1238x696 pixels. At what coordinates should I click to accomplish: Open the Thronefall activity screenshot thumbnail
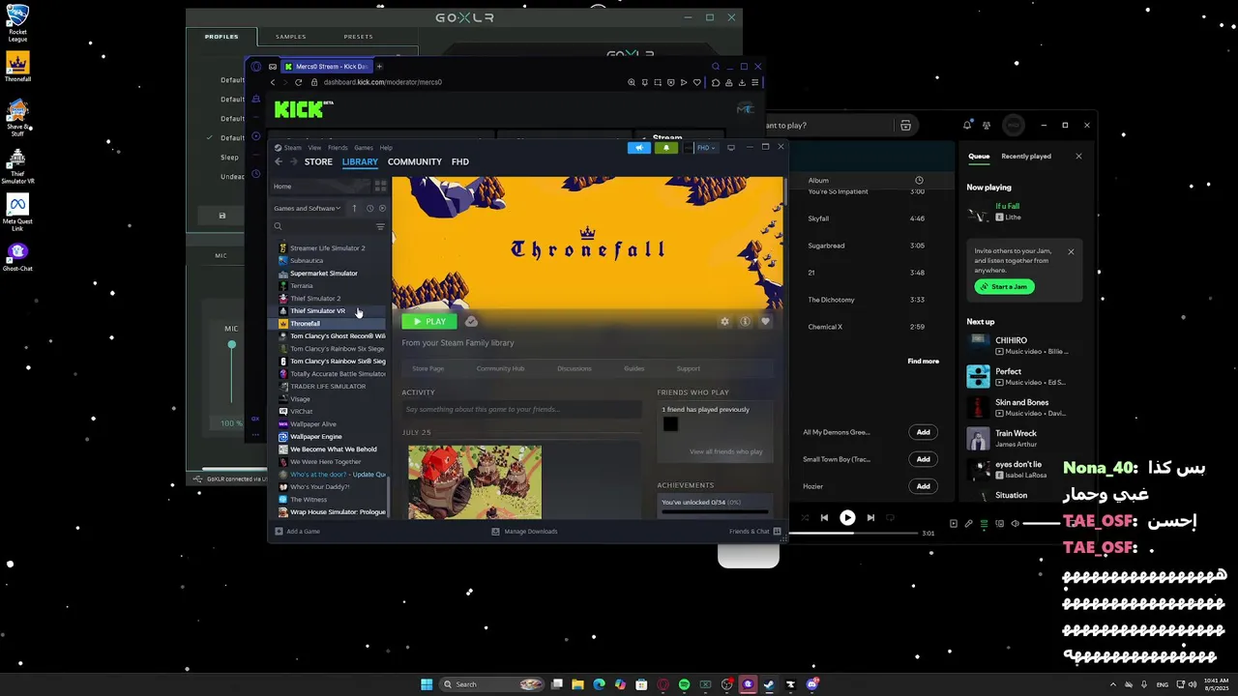[475, 481]
